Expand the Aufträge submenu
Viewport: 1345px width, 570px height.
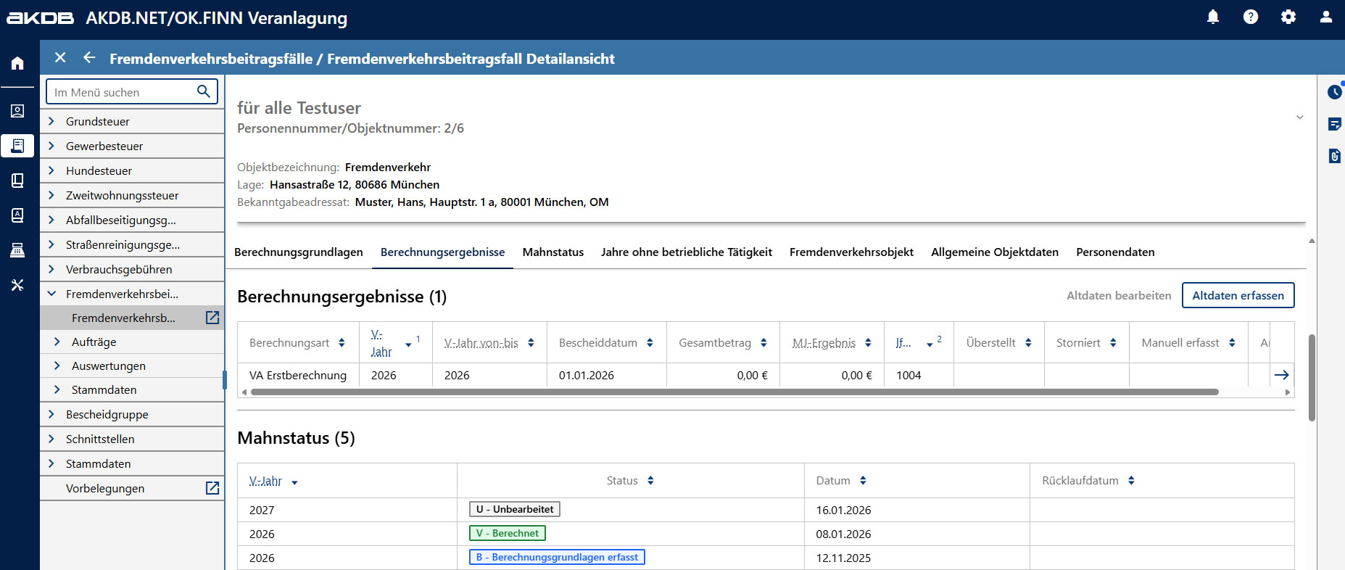pos(57,342)
